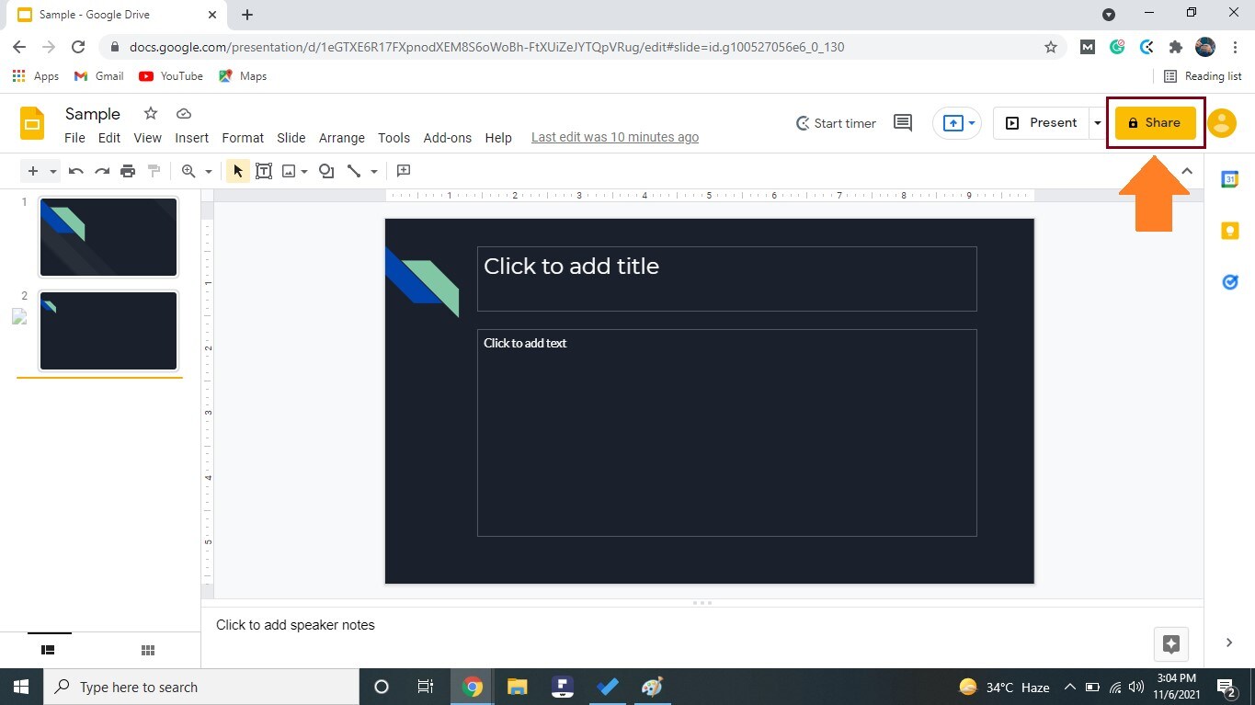Switch to grid view at bottom left
This screenshot has height=705, width=1255.
147,650
